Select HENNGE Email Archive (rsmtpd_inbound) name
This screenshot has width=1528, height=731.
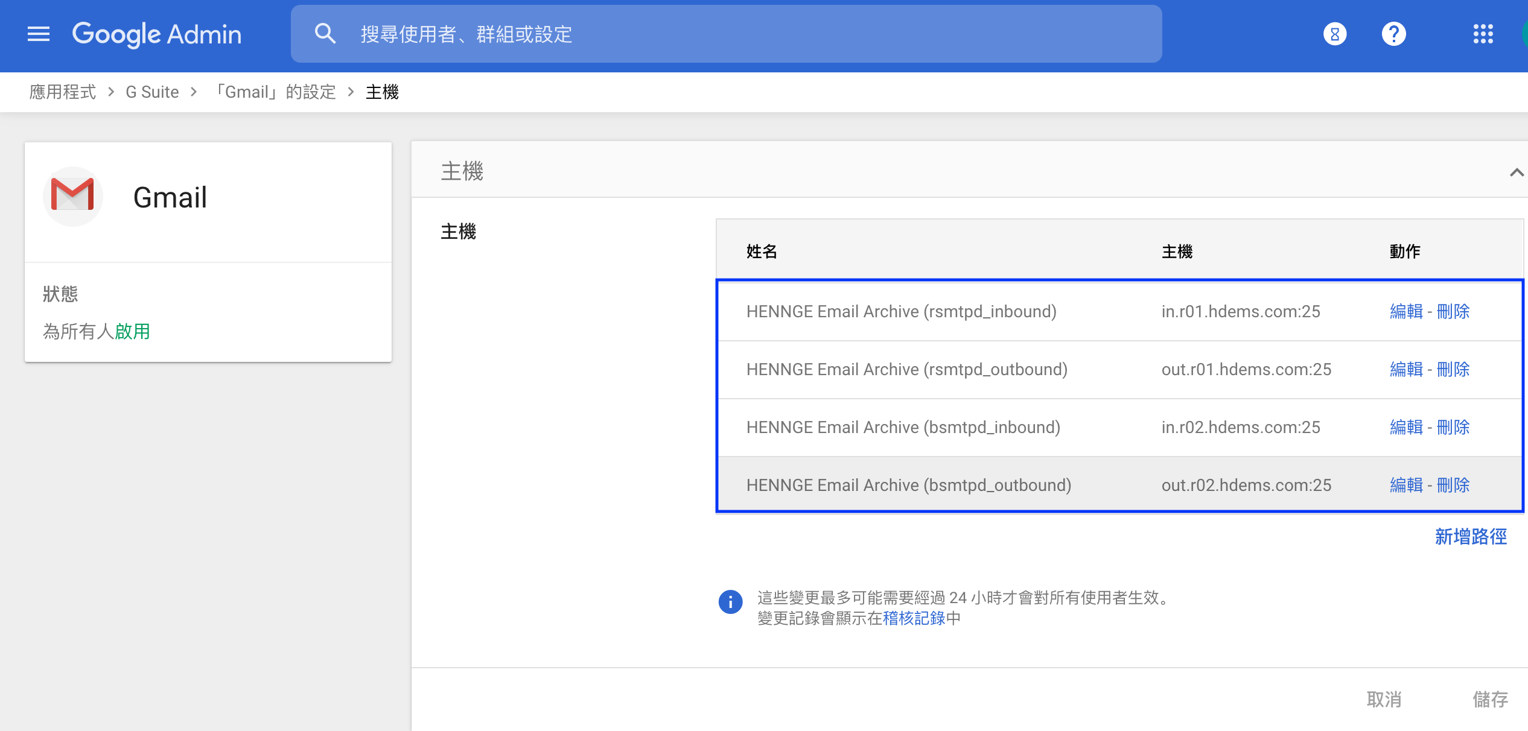[x=902, y=311]
